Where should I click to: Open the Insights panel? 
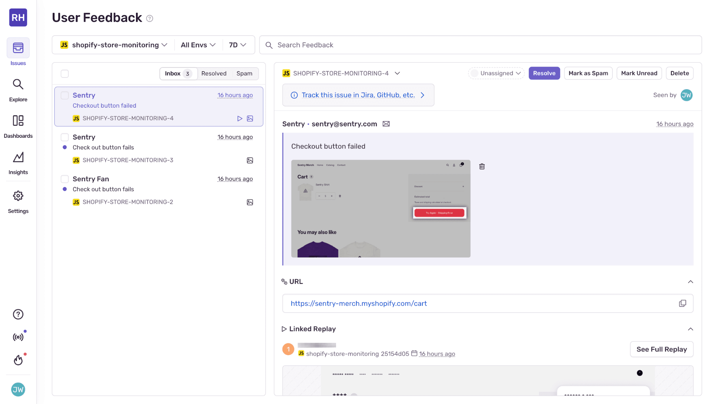click(18, 158)
